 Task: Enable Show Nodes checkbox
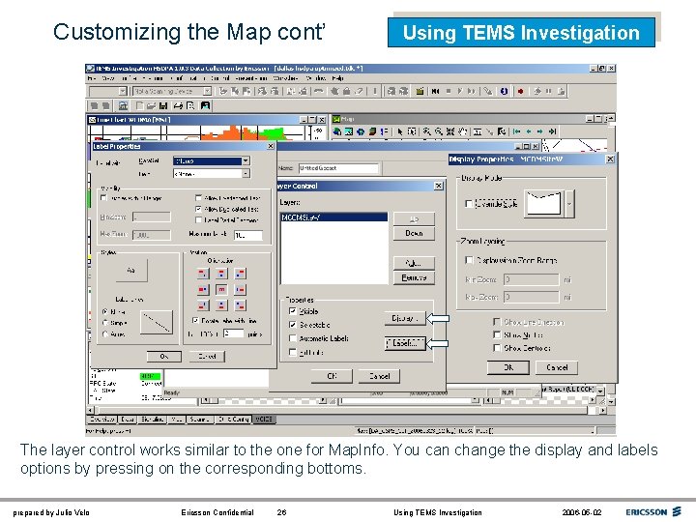[497, 334]
